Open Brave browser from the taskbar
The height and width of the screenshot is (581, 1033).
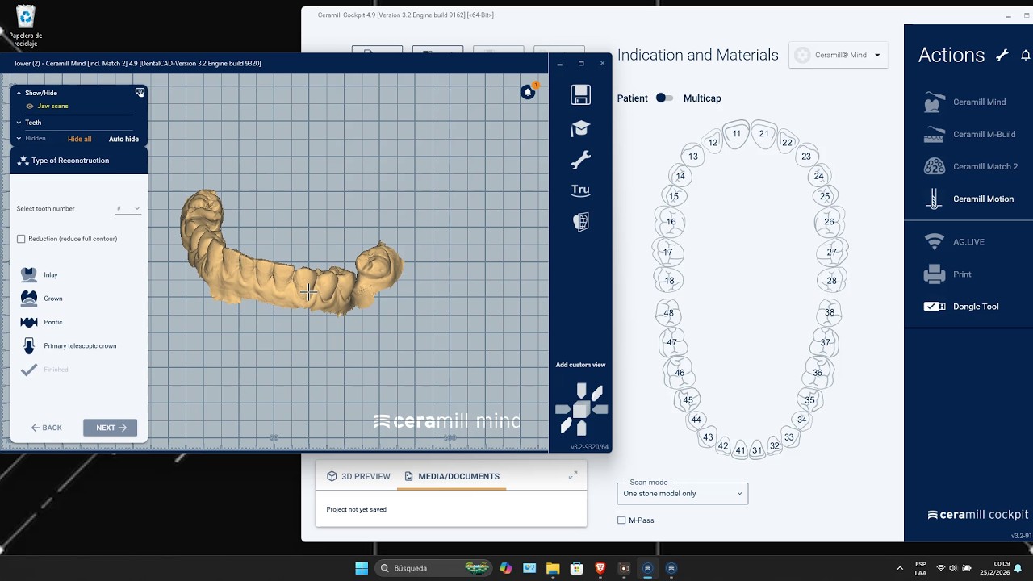point(600,568)
